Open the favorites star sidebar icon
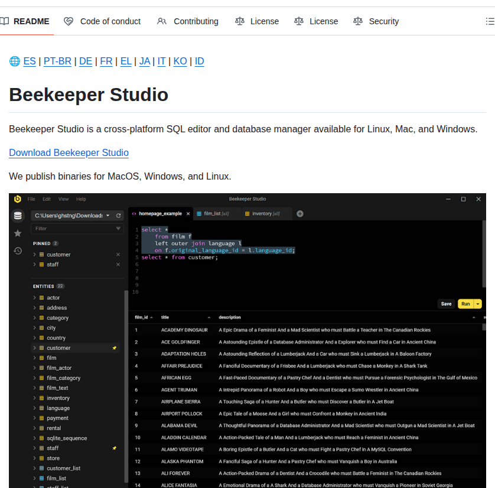Screen dimensions: 495x488 click(18, 233)
